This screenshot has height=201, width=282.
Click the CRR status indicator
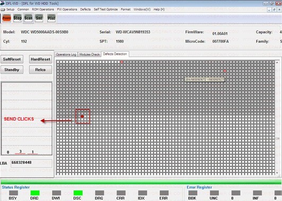click(121, 193)
